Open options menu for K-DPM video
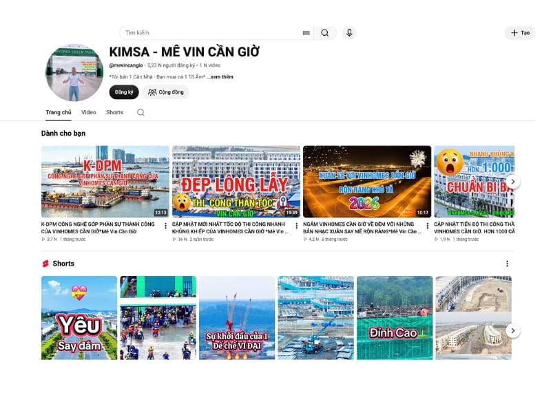551x413 pixels. 165,226
